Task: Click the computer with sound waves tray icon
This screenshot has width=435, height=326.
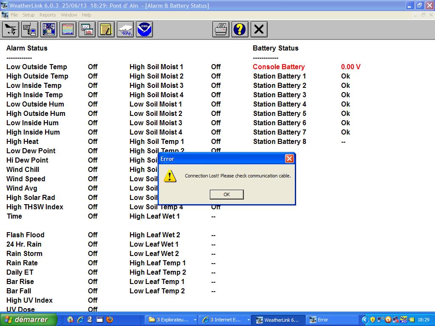Action: pos(380,319)
